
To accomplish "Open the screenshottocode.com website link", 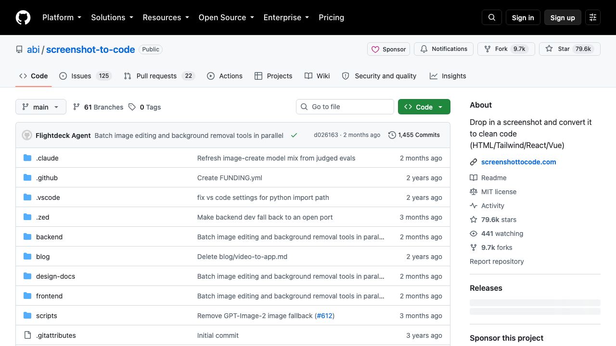I will 518,162.
